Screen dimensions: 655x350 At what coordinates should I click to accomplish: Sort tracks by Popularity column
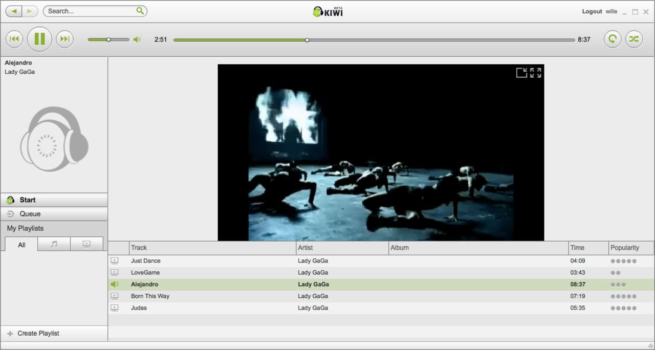pyautogui.click(x=624, y=248)
